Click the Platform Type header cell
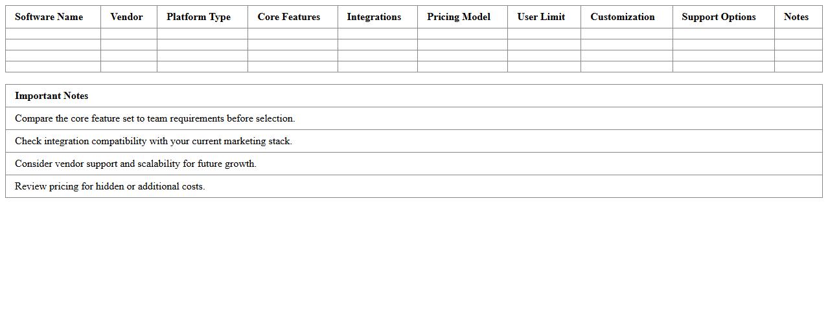Viewport: 828px width, 324px height. click(198, 17)
